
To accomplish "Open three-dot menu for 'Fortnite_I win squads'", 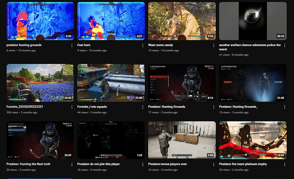I will tap(143, 107).
